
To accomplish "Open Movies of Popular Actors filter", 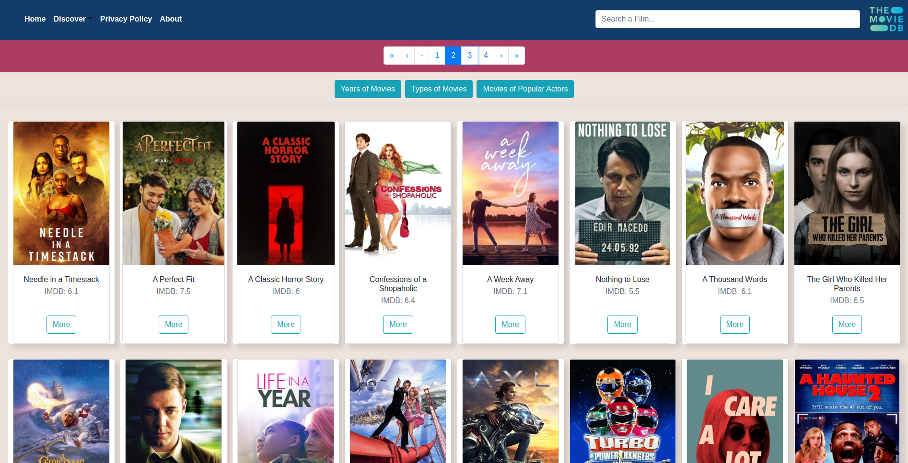I will (x=525, y=89).
